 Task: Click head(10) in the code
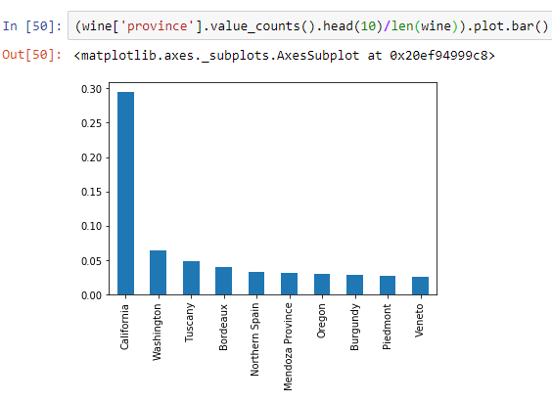click(x=352, y=26)
